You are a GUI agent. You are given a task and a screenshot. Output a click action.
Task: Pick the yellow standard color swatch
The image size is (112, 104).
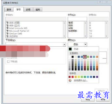coord(79,77)
